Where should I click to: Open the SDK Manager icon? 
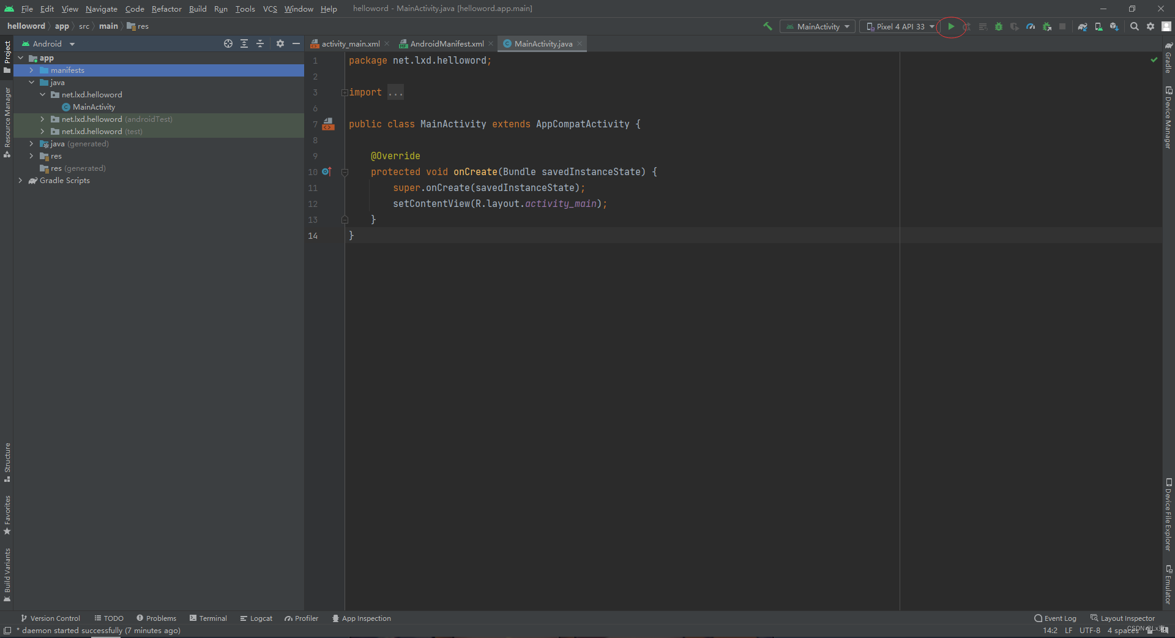pyautogui.click(x=1114, y=26)
